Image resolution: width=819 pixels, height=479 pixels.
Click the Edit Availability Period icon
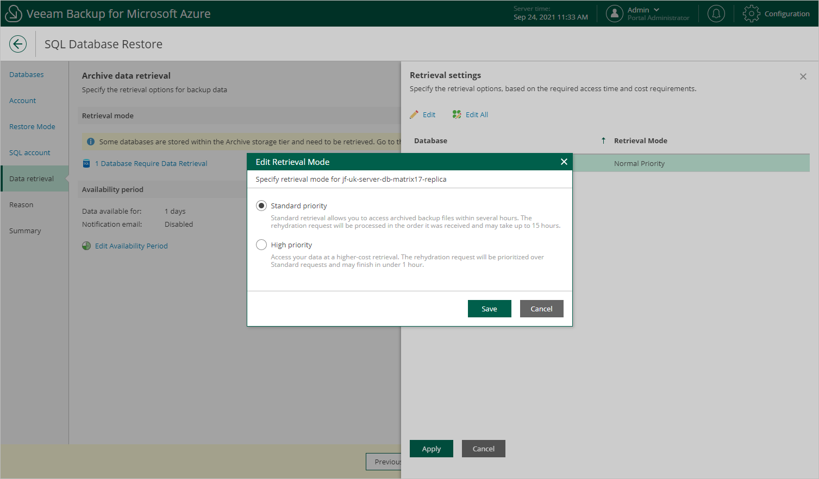(x=86, y=246)
